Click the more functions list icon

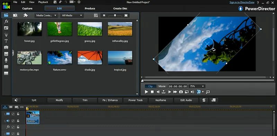214,100
